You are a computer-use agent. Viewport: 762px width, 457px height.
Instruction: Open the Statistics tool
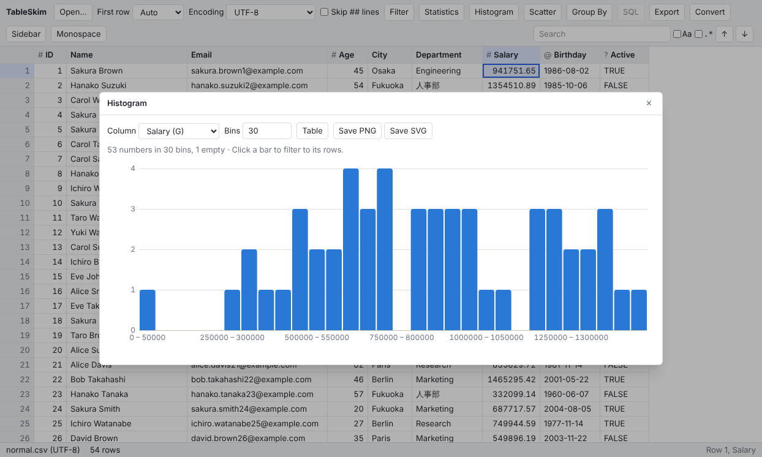click(x=441, y=12)
